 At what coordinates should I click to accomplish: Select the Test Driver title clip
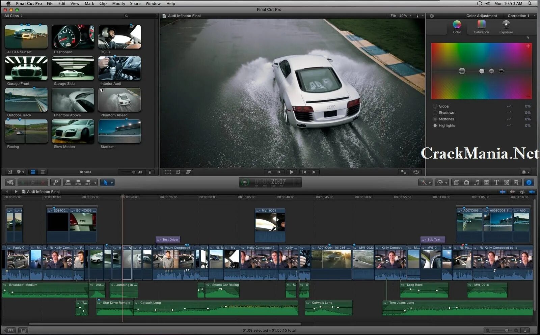tap(168, 240)
